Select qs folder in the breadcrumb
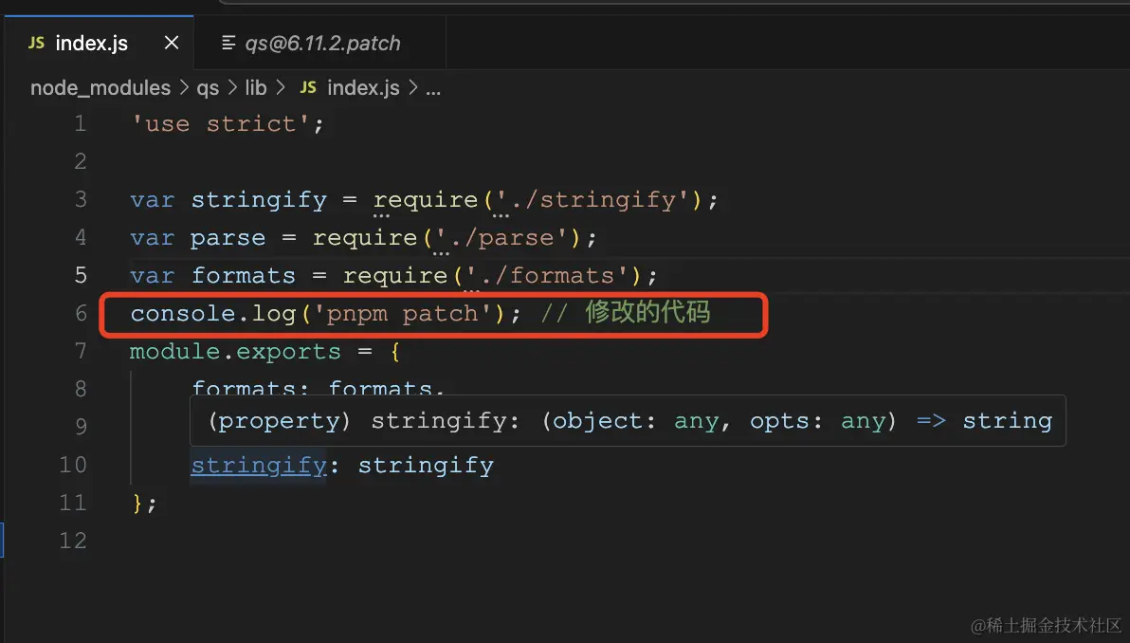The image size is (1130, 643). click(208, 88)
